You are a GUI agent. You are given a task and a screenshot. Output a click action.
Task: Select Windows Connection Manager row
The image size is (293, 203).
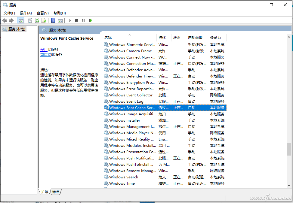click(165, 63)
